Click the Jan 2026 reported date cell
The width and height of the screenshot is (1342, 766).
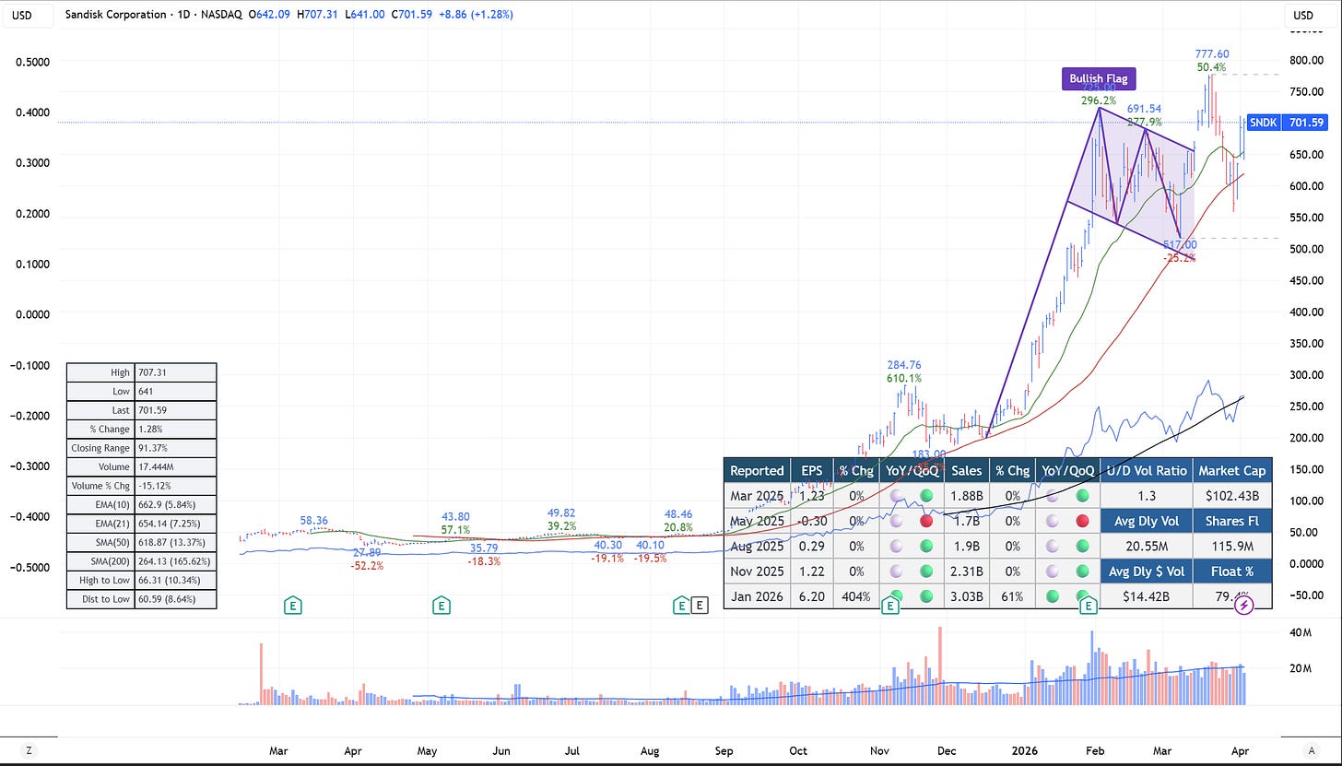[x=757, y=596]
